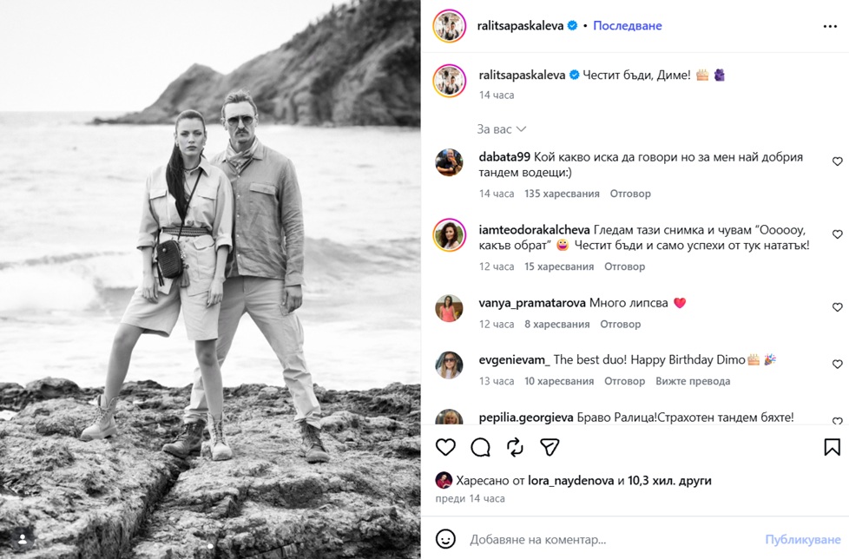Image resolution: width=849 pixels, height=559 pixels.
Task: Save the post with bookmark icon
Action: [833, 447]
